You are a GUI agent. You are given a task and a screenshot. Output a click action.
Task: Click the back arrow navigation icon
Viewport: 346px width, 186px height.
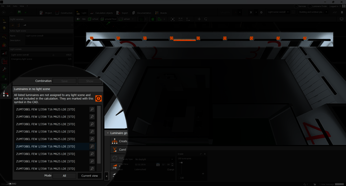tap(4, 12)
